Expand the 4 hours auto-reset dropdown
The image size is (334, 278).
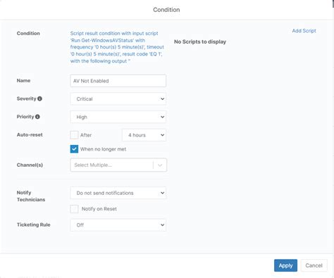point(144,135)
